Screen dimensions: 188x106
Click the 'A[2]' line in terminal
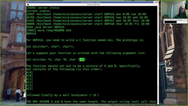[x=29, y=85]
